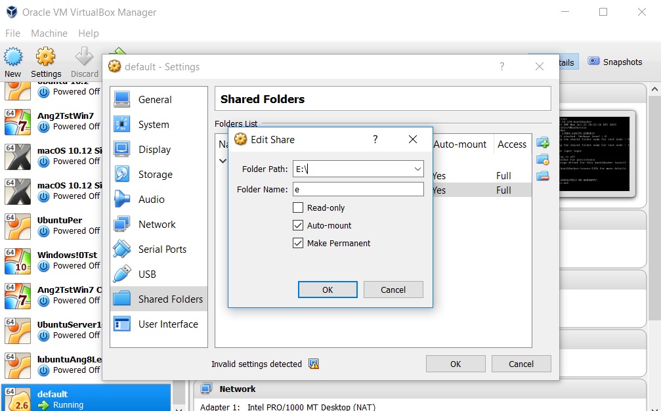Screen dimensions: 661x411
Task: Click the Access column header
Action: tap(512, 144)
